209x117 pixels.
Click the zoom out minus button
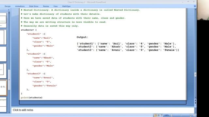[171, 115]
